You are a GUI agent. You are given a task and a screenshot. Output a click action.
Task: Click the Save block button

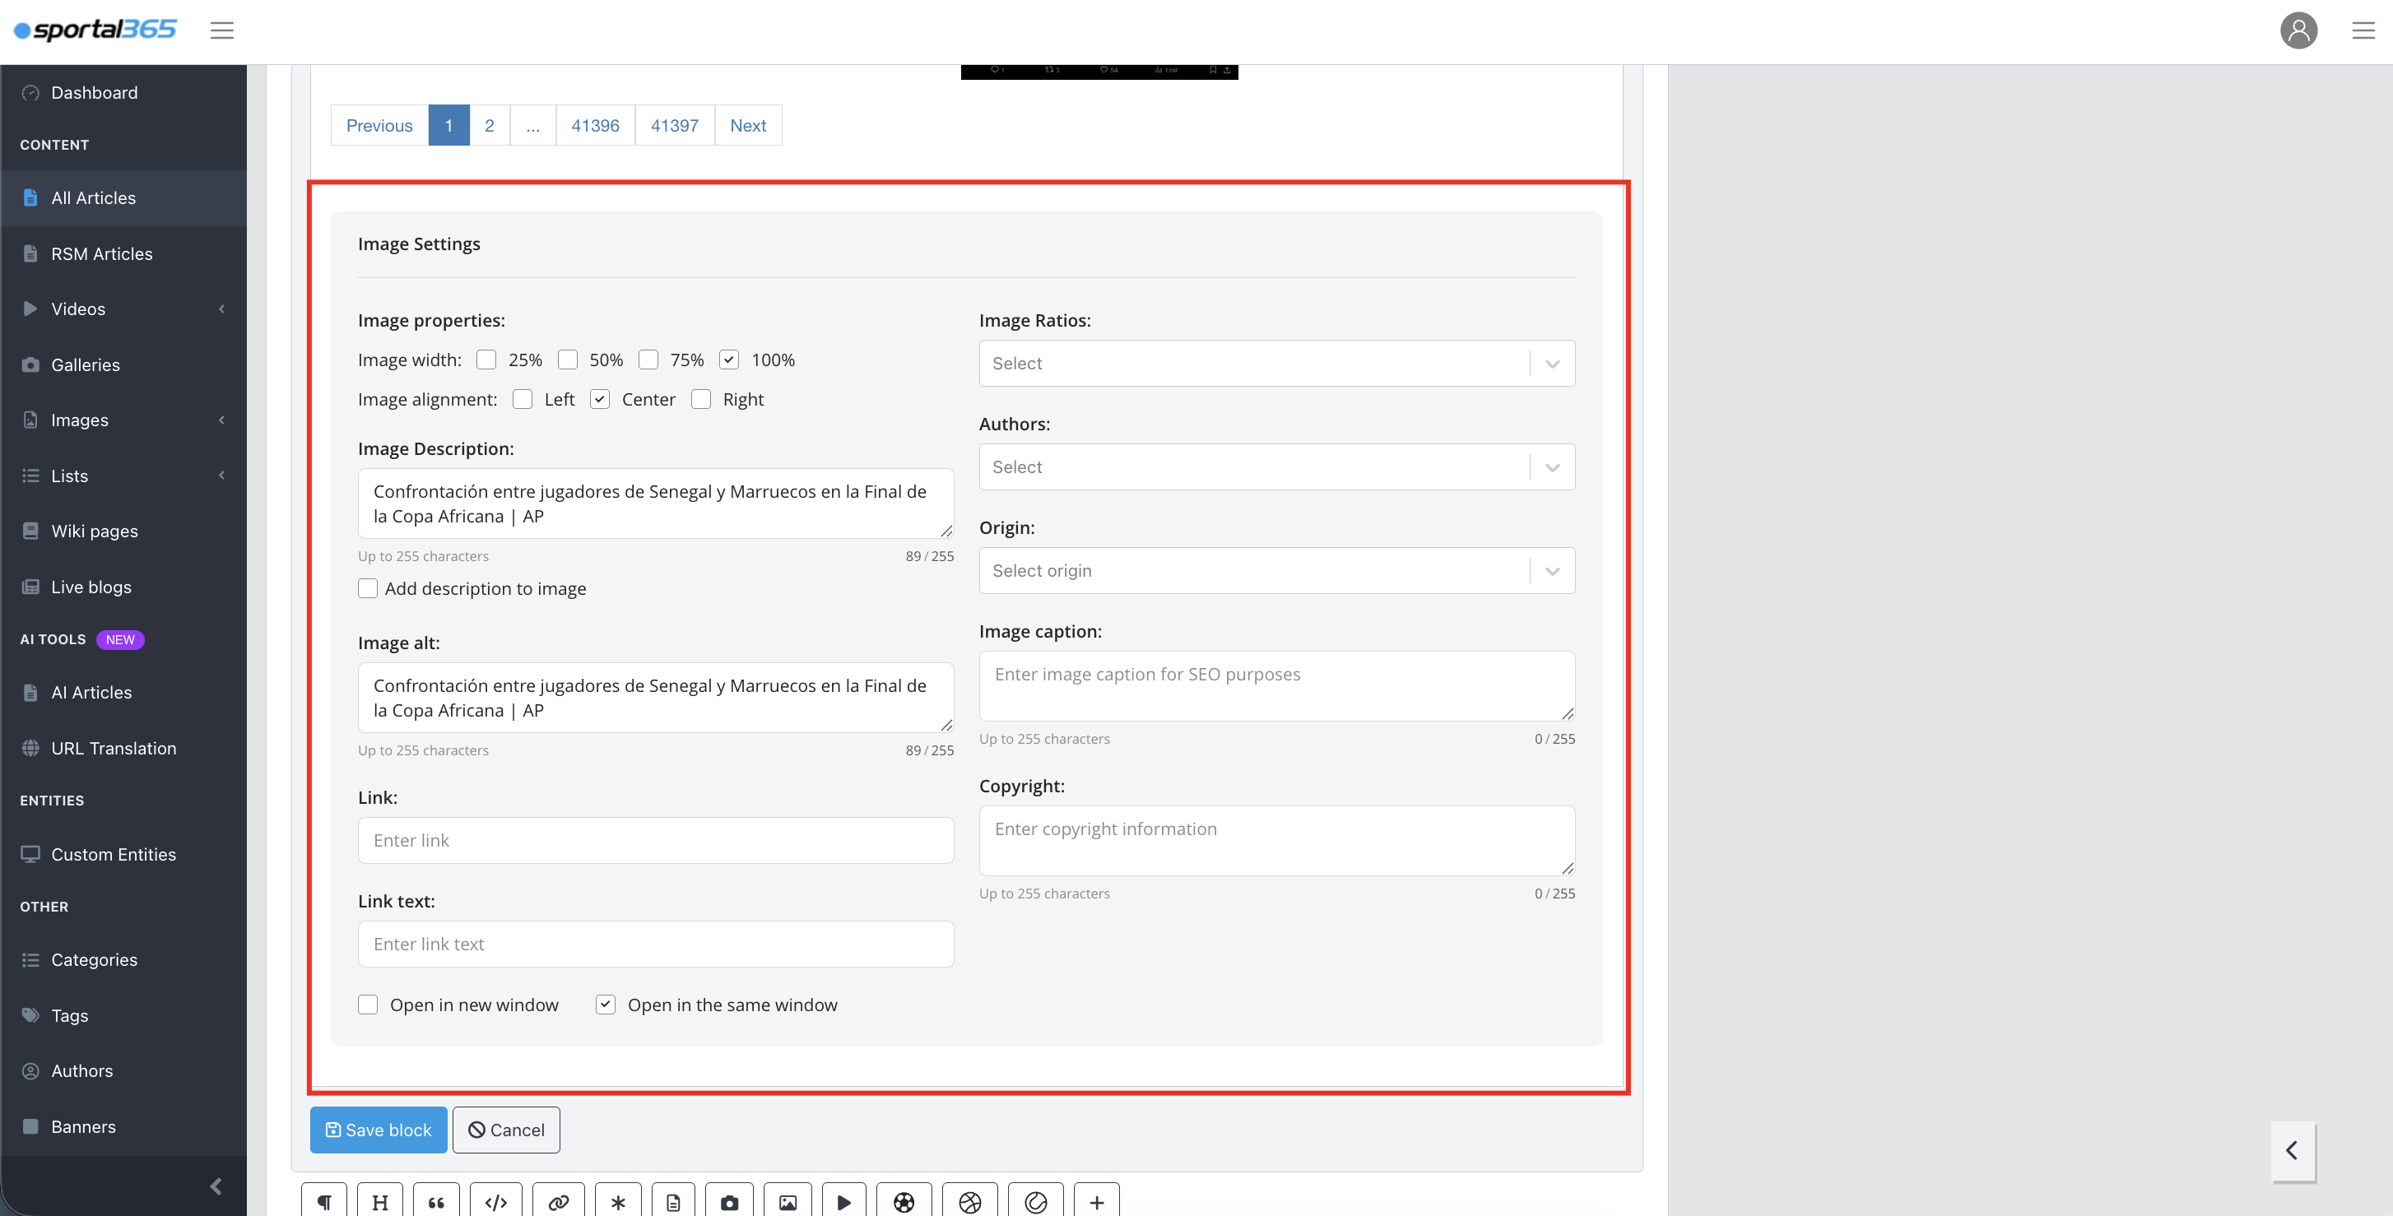(378, 1130)
